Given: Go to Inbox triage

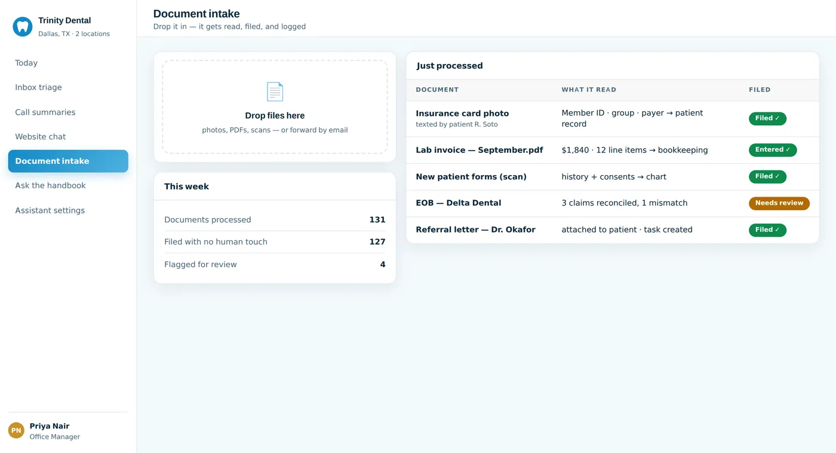Looking at the screenshot, I should [68, 87].
